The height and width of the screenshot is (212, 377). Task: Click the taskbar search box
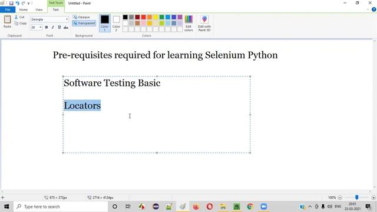[x=61, y=207]
